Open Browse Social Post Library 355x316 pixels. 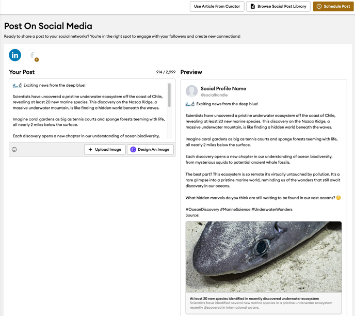tap(278, 6)
